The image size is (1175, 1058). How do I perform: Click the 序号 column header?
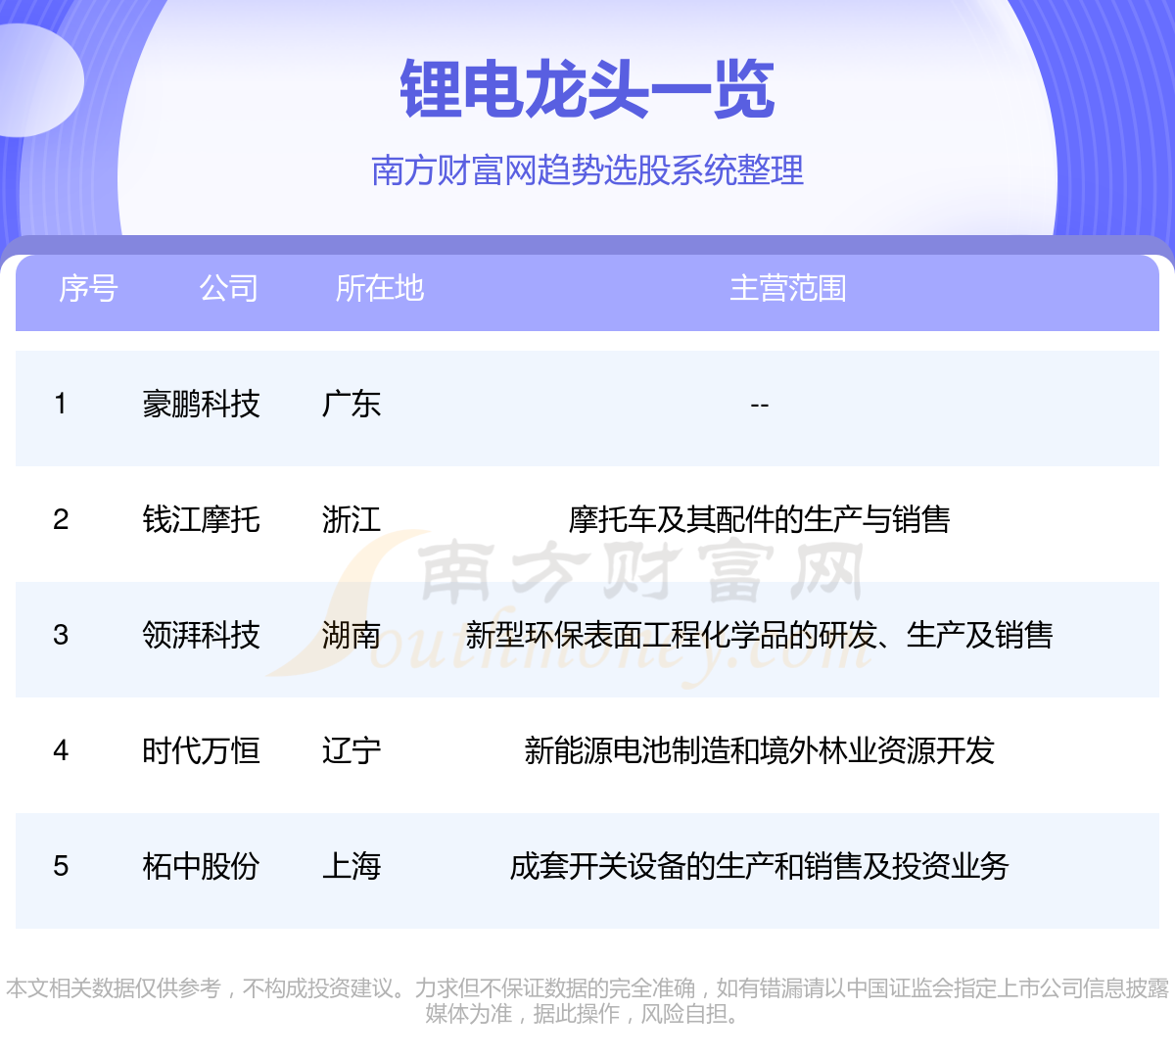pos(88,288)
